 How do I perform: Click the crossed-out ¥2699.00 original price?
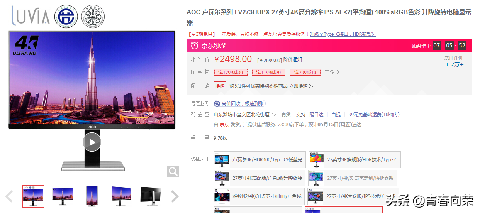[270, 60]
